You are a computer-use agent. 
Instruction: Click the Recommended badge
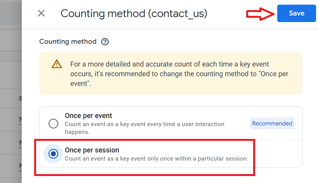coord(272,123)
